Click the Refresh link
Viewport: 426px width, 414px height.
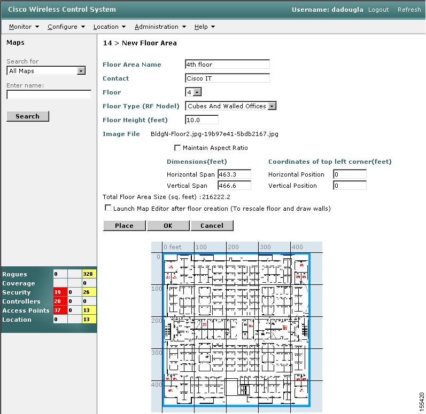click(x=409, y=10)
